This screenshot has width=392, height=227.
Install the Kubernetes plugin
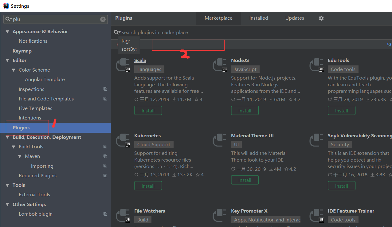coord(148,186)
